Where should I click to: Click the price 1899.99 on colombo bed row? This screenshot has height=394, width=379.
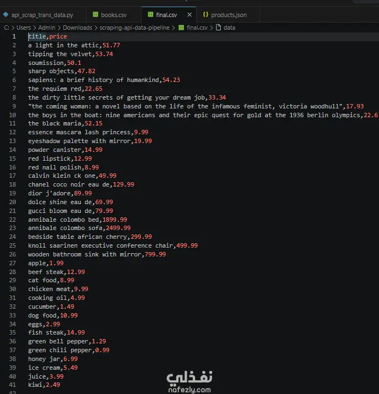(115, 220)
